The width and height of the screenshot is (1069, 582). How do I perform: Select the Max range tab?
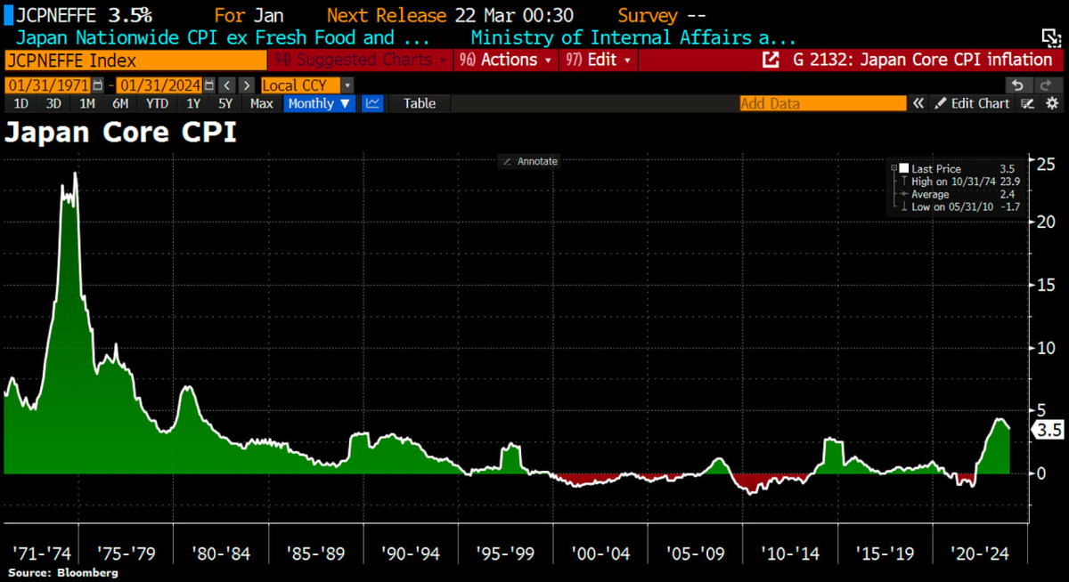[262, 103]
